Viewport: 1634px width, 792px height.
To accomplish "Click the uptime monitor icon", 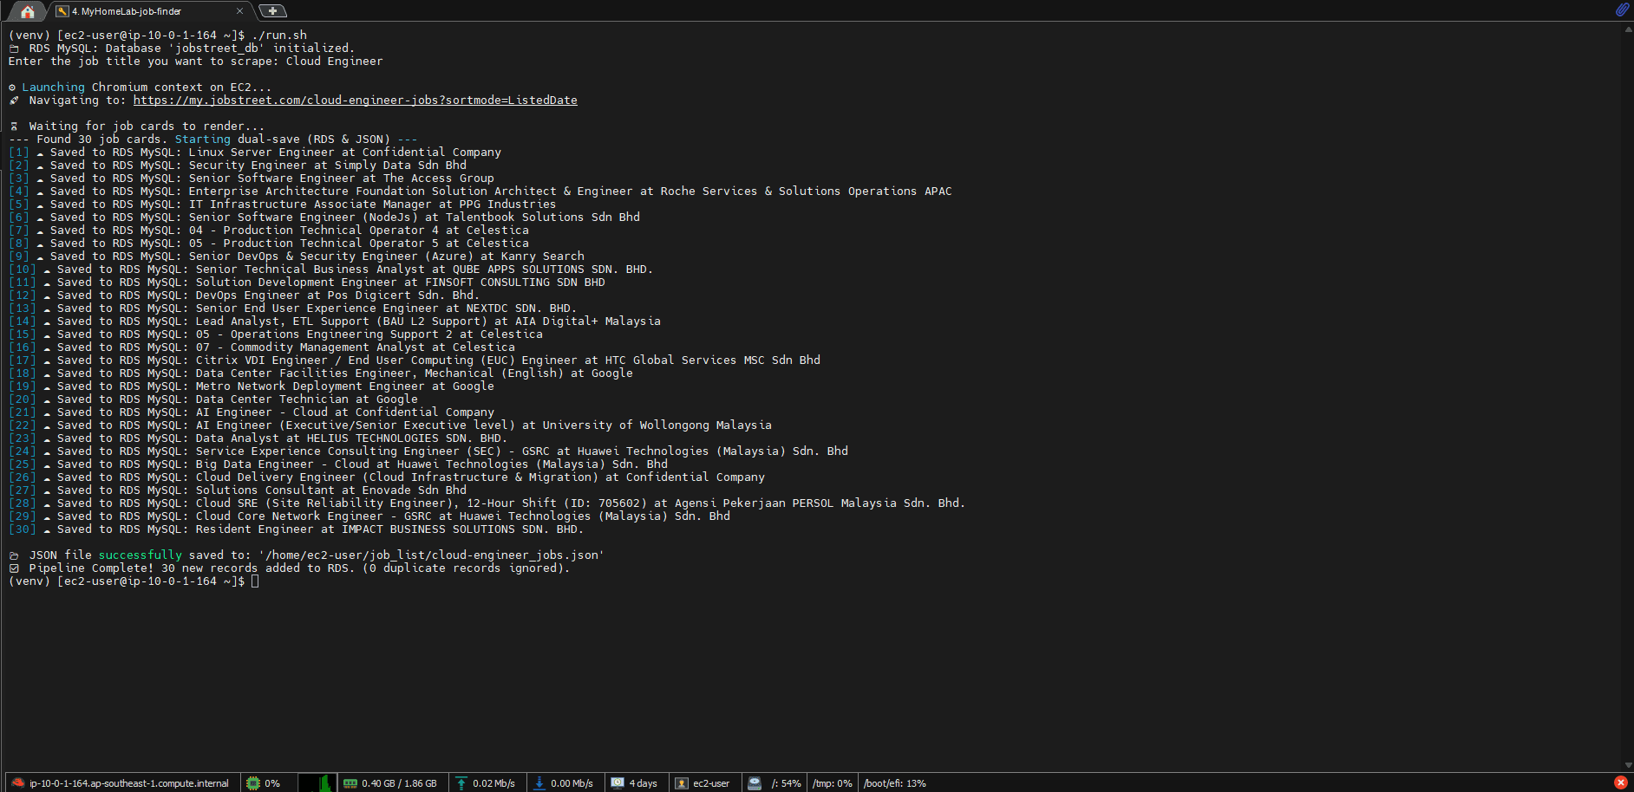I will click(x=618, y=782).
